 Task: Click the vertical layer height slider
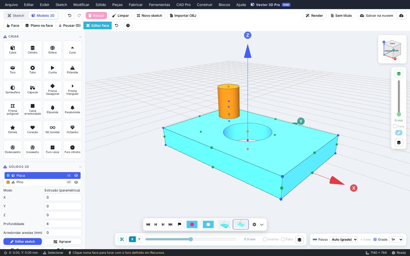click(x=399, y=98)
